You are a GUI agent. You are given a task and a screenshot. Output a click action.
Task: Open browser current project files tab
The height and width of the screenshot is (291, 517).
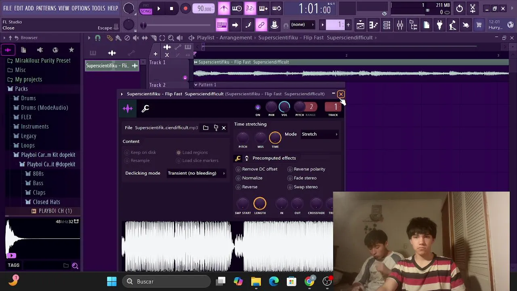pyautogui.click(x=23, y=50)
